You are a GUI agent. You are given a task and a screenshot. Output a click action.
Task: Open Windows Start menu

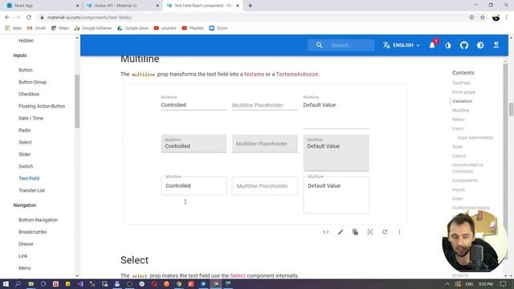click(6, 283)
